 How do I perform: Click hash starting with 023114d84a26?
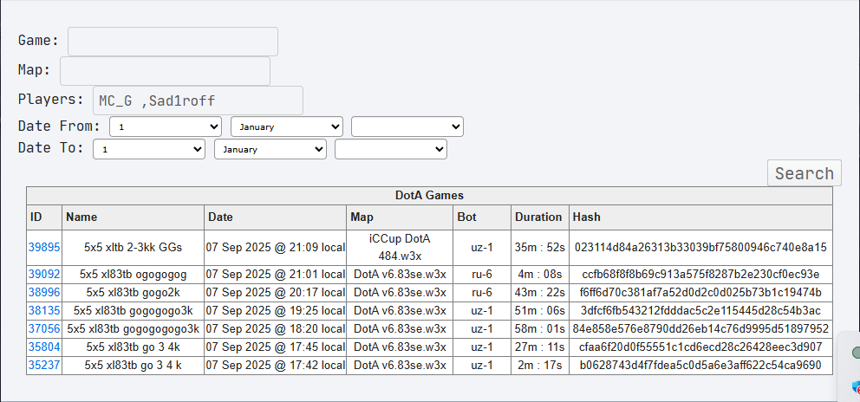(700, 247)
